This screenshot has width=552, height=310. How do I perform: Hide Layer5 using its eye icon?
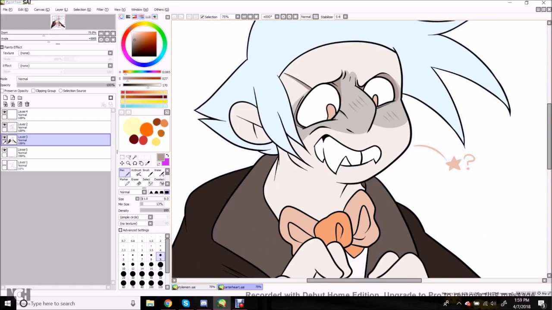[x=4, y=150]
